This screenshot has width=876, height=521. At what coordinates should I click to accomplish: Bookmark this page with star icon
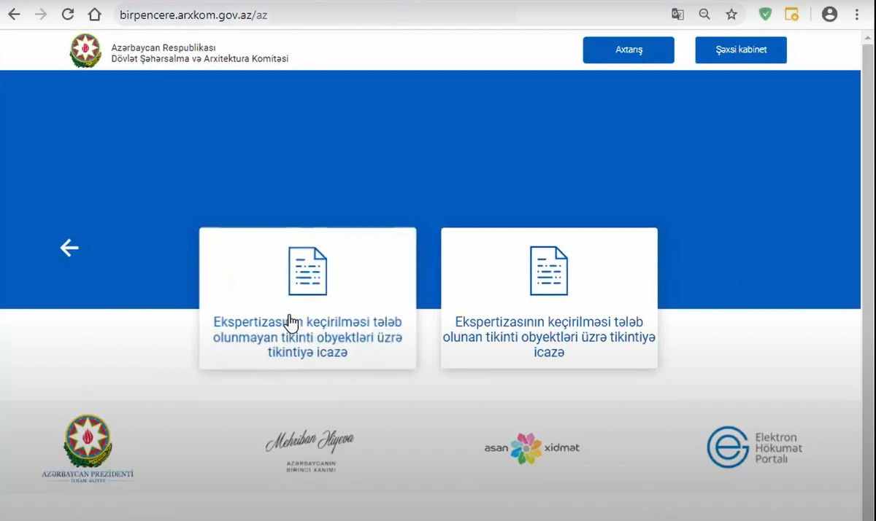click(x=731, y=14)
